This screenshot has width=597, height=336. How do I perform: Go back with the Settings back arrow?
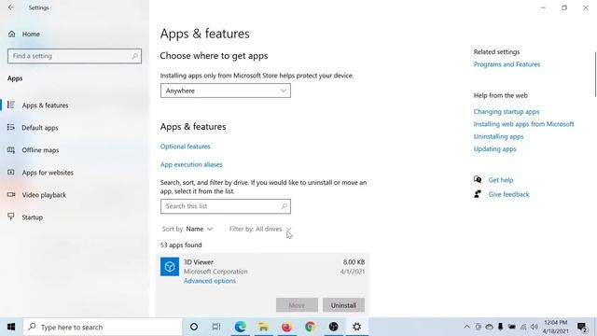click(11, 7)
